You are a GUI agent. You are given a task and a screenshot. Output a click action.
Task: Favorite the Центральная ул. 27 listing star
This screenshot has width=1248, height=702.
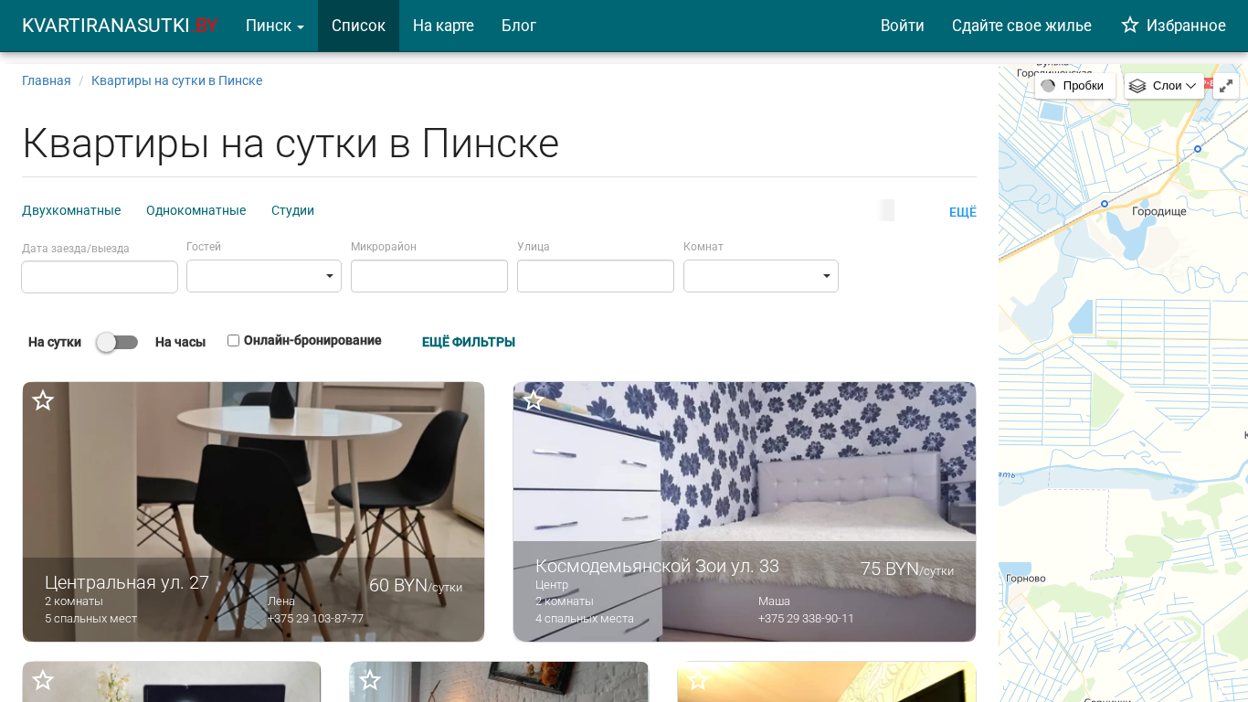click(43, 400)
